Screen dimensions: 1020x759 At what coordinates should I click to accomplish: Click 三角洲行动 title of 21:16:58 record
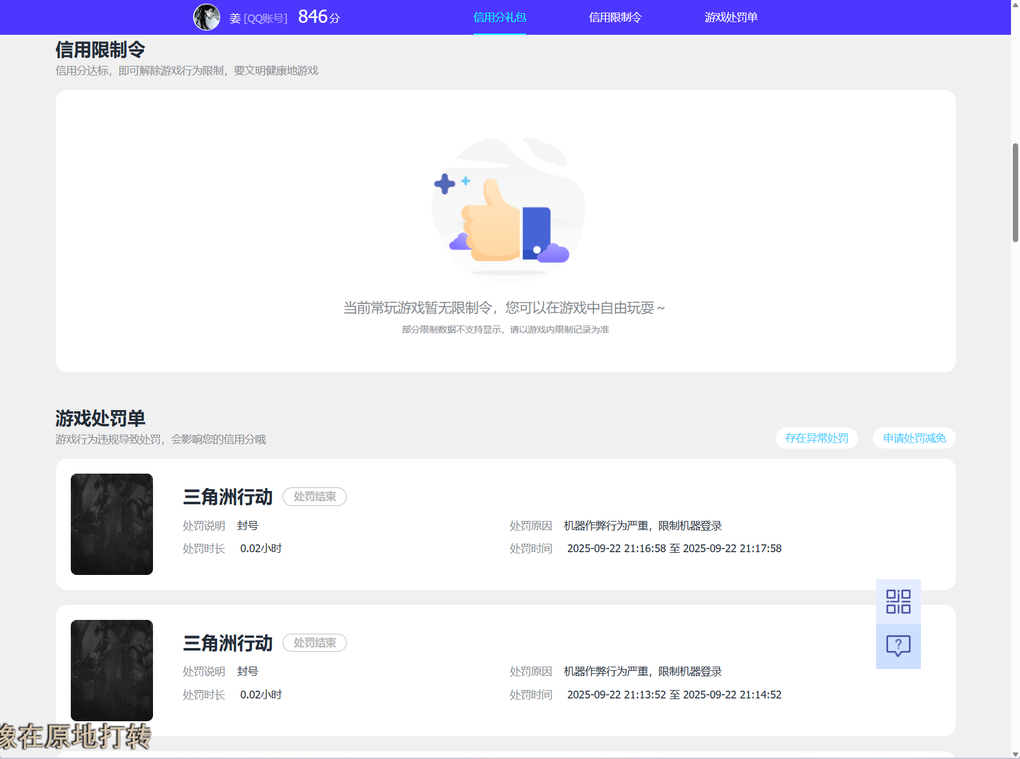tap(227, 497)
